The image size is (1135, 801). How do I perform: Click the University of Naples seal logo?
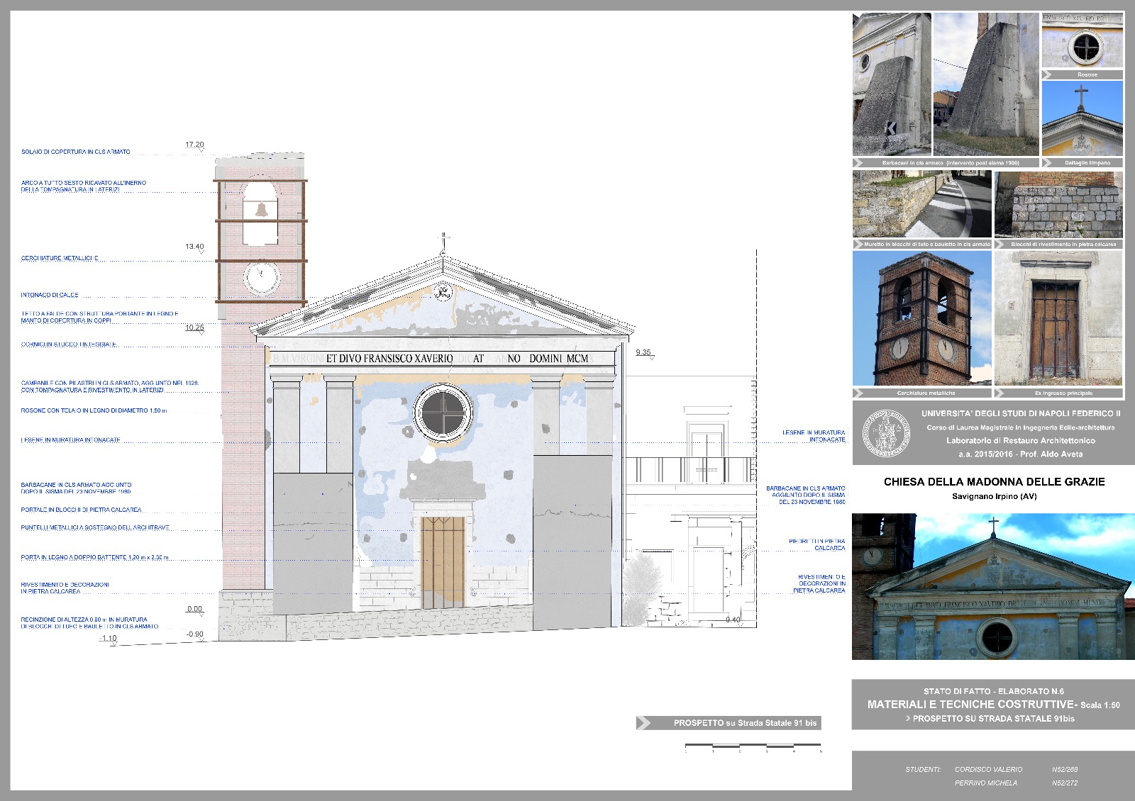pos(886,432)
